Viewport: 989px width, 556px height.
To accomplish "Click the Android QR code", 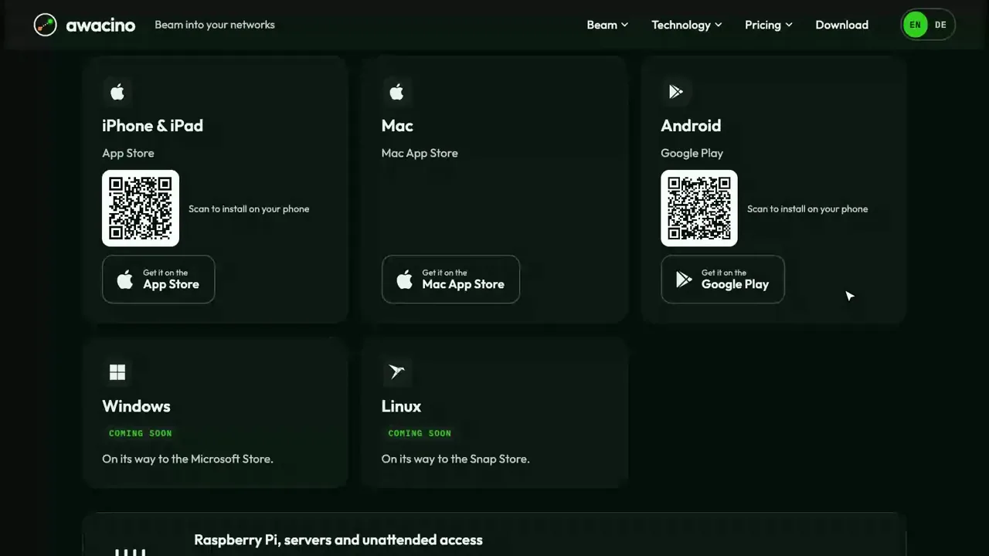I will click(x=699, y=208).
